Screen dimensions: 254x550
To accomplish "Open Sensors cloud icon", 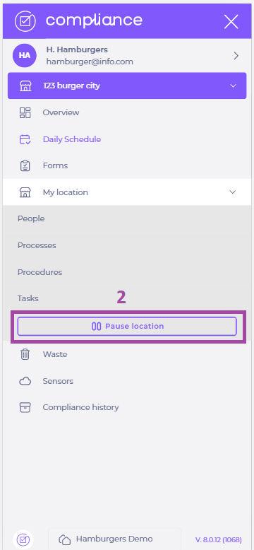I will pos(25,381).
